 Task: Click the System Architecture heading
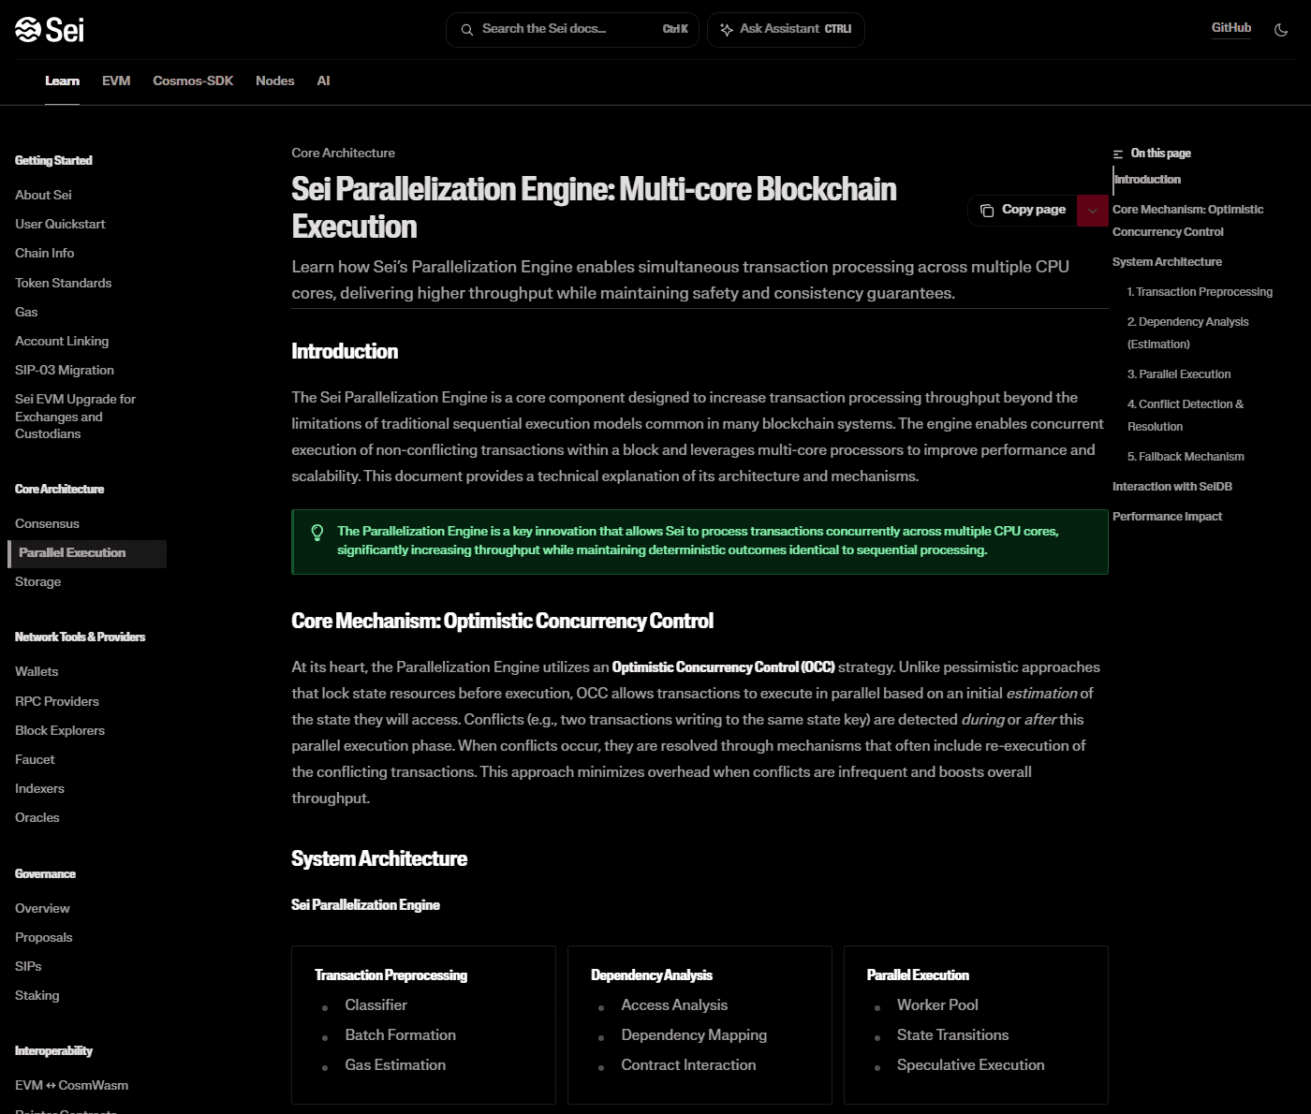[x=379, y=859]
